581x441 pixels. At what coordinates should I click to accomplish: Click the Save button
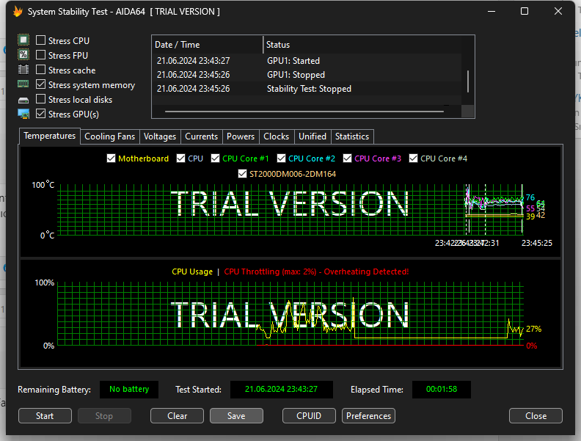click(236, 416)
